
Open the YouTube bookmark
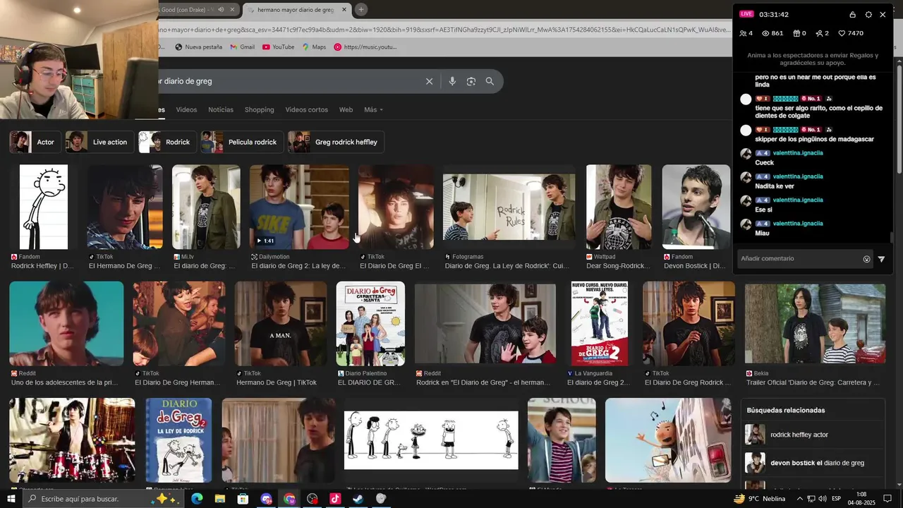(x=278, y=47)
